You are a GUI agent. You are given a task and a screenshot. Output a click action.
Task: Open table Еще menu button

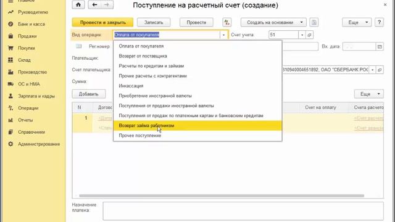point(369,94)
